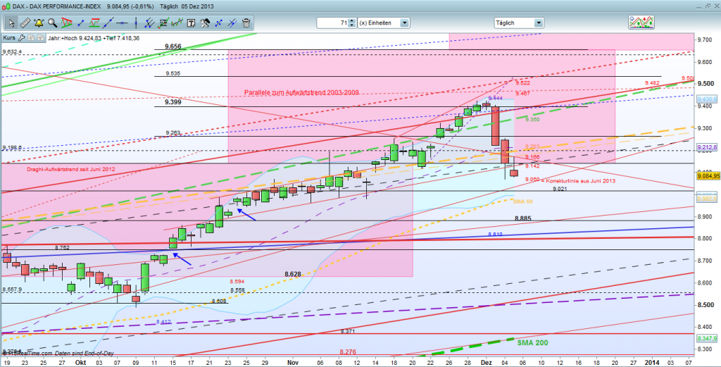Click the 9.021 level label
Viewport: 721px width, 367px height.
[x=559, y=189]
